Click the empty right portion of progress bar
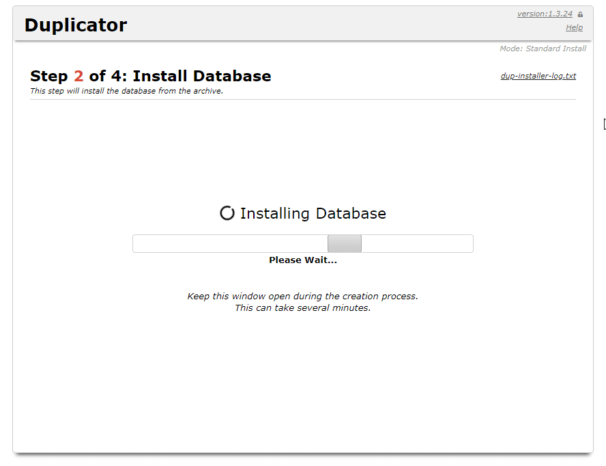Screen dimensions: 606x466 click(x=416, y=244)
